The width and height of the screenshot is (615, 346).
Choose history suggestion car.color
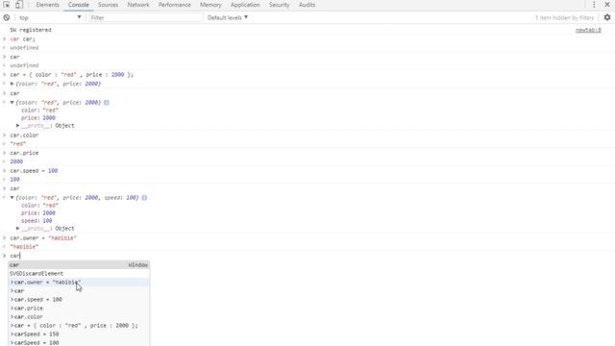point(79,316)
